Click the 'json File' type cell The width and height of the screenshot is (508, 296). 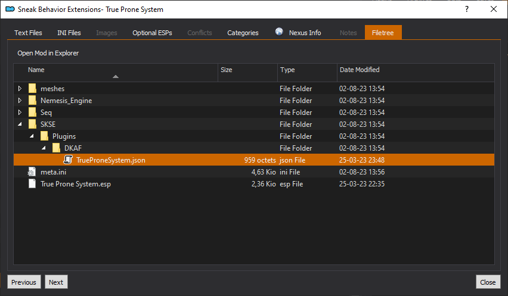click(x=292, y=160)
